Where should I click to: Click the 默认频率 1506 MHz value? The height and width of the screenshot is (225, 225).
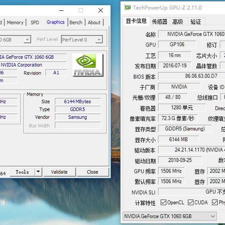(x=171, y=181)
